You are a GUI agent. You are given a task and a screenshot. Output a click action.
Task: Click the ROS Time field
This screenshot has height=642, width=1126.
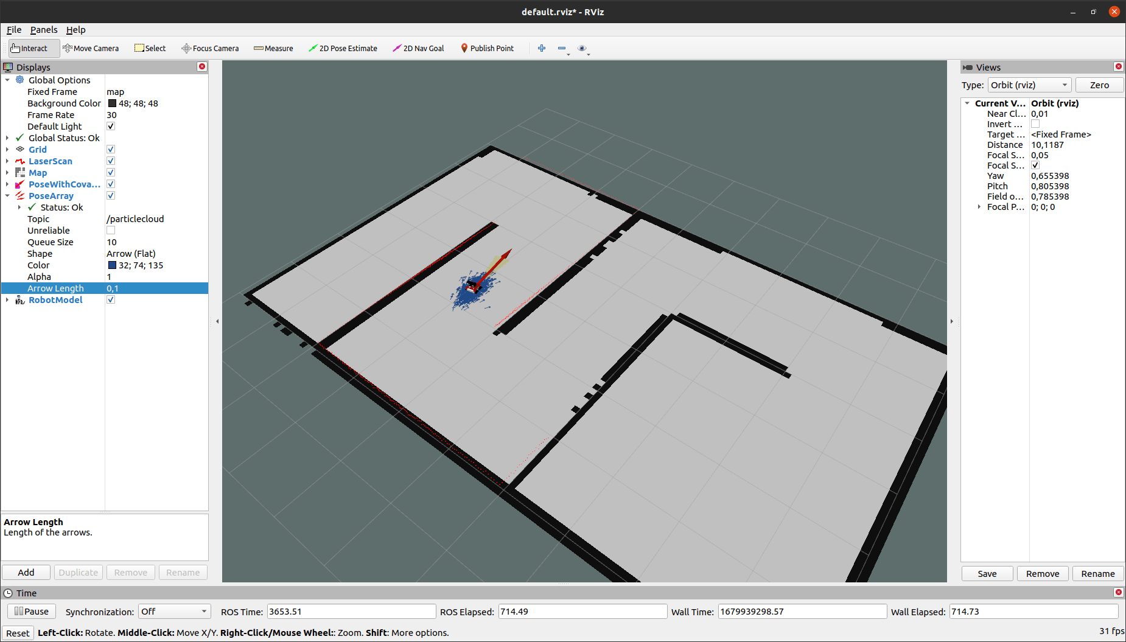pyautogui.click(x=352, y=612)
